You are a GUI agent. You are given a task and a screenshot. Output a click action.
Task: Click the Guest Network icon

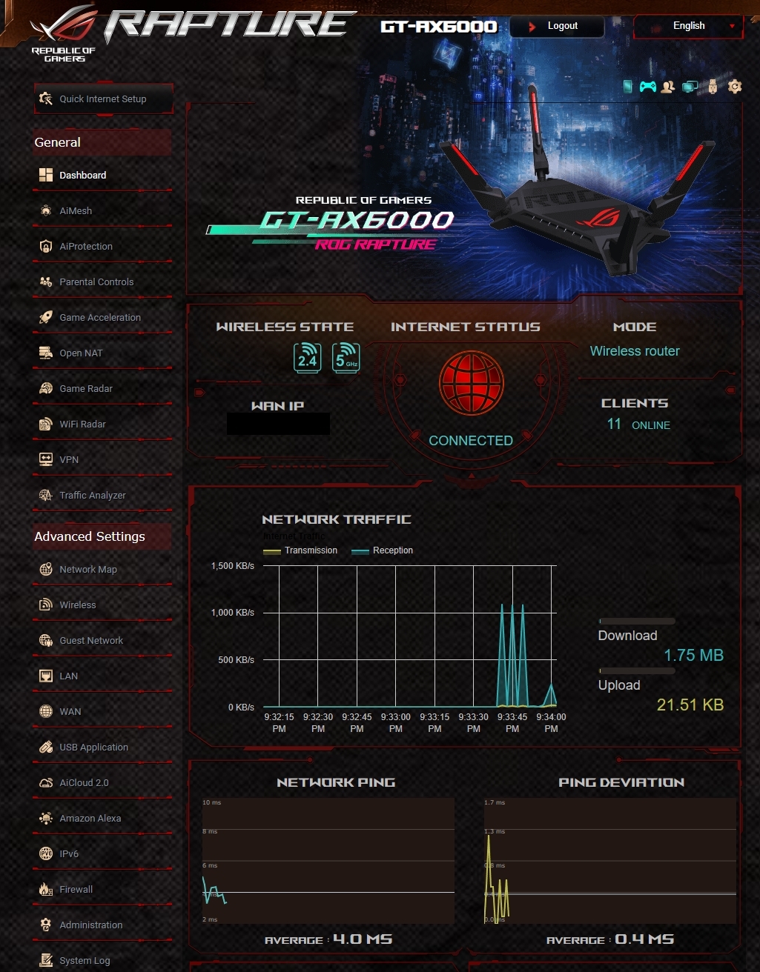click(46, 640)
